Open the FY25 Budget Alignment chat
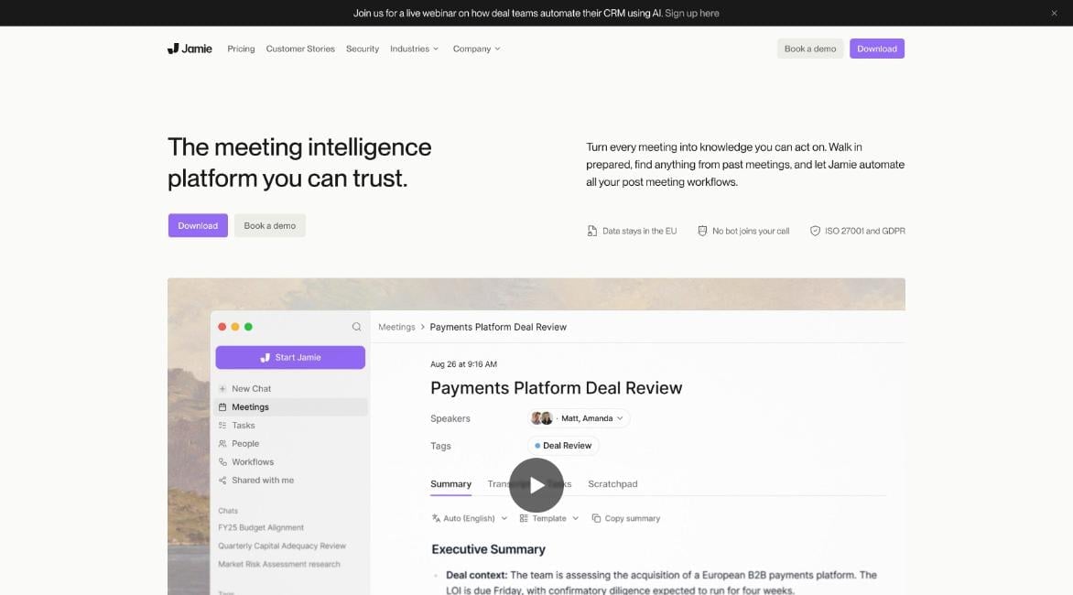Image resolution: width=1073 pixels, height=595 pixels. coord(261,528)
